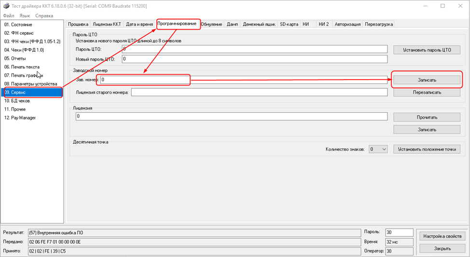Open the SD-карта tab

tap(289, 24)
